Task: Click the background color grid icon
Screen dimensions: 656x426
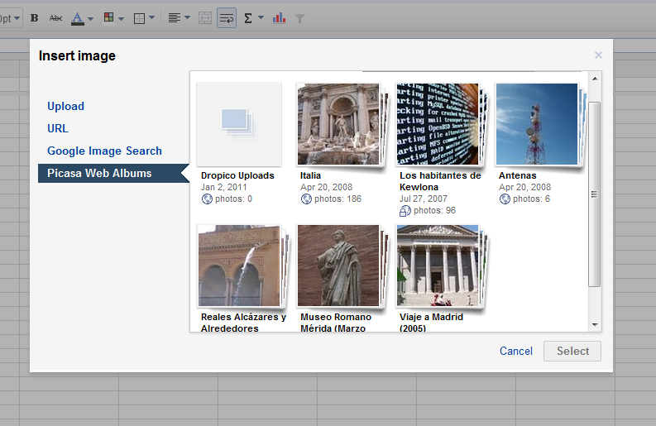Action: coord(108,17)
